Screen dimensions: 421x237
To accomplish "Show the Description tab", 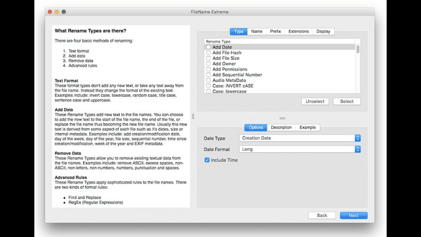I will click(x=281, y=128).
